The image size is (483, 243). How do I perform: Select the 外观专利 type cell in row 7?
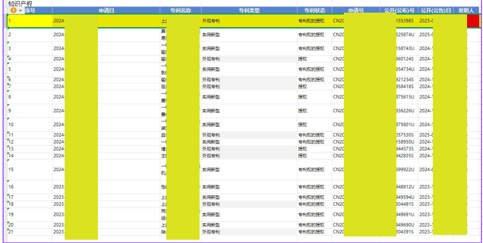(x=249, y=86)
